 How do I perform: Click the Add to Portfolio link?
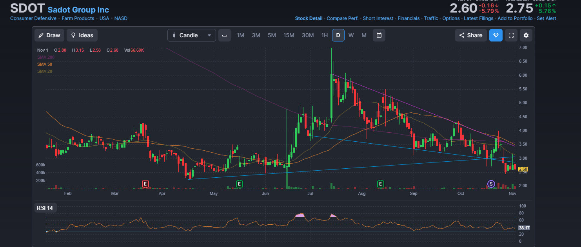tap(515, 18)
